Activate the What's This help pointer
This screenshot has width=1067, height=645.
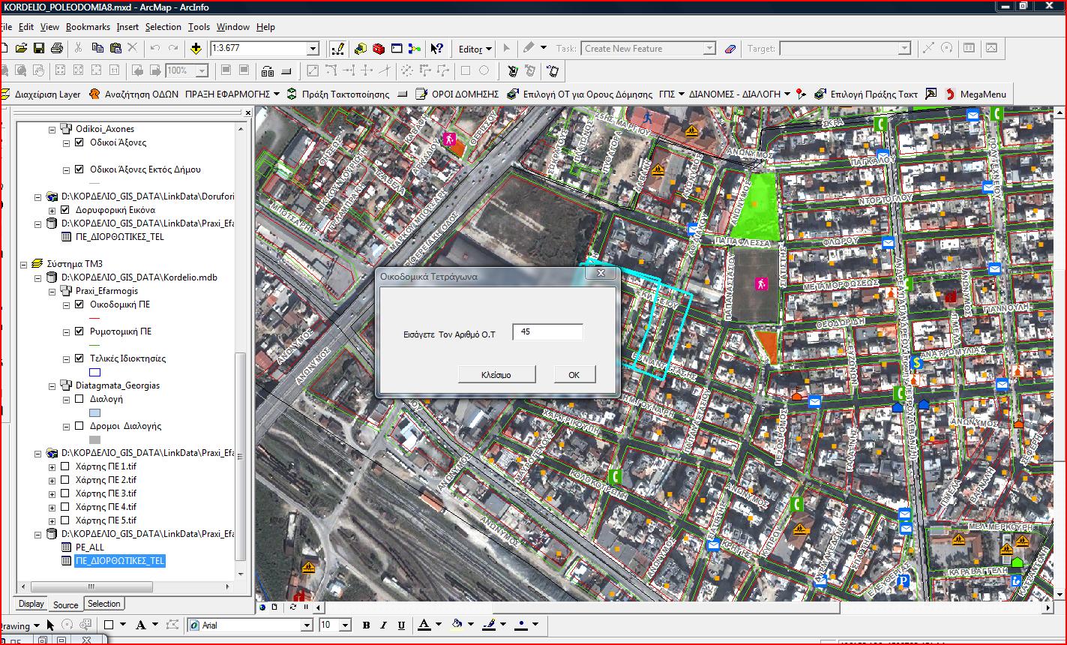click(436, 48)
